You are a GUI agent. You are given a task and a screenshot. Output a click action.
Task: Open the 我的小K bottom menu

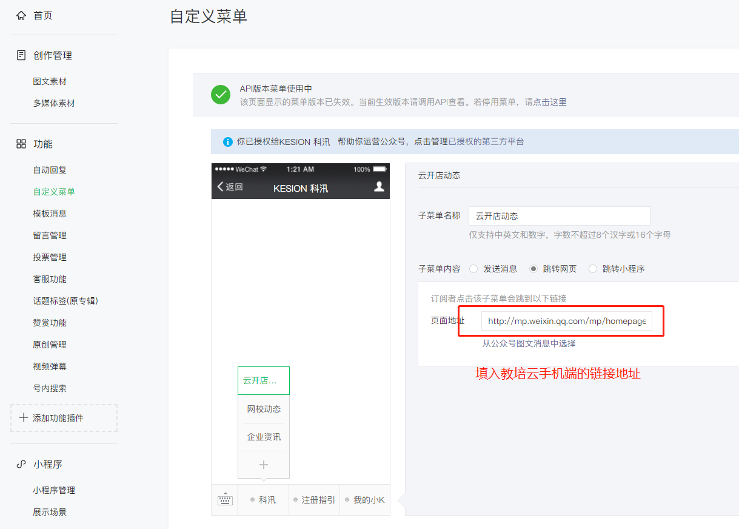click(366, 500)
